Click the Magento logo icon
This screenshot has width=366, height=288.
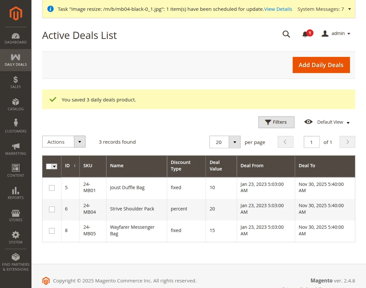click(x=15, y=13)
